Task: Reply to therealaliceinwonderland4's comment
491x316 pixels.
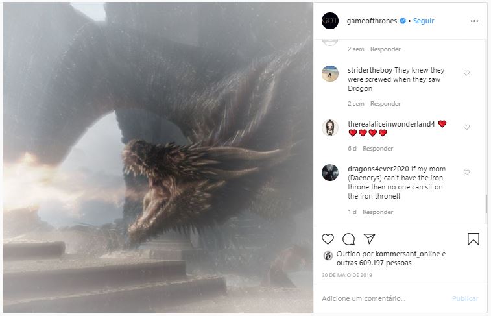Action: [378, 149]
